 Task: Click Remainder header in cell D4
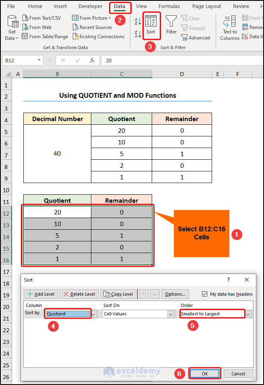click(182, 119)
